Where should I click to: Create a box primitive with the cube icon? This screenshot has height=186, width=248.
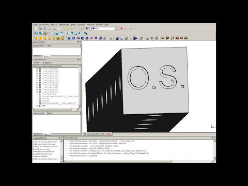tap(36, 38)
